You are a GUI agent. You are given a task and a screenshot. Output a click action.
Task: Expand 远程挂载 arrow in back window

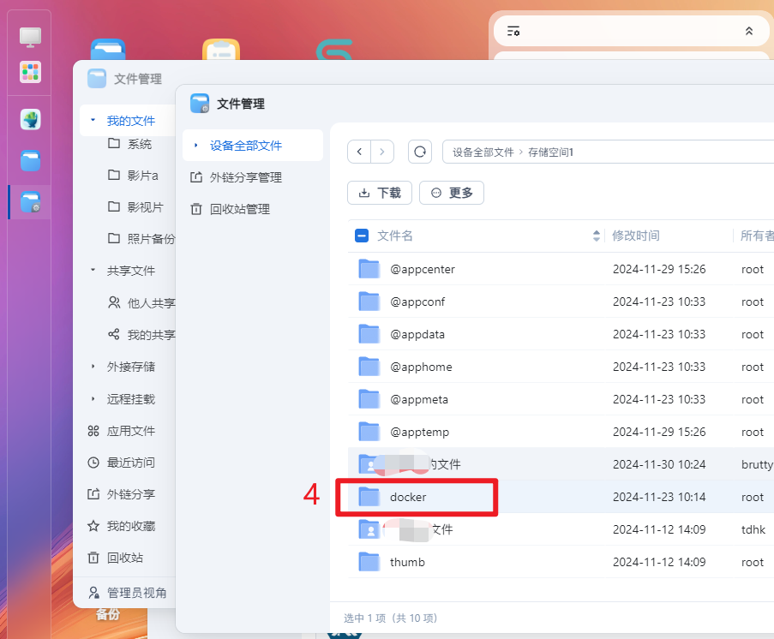coord(93,398)
